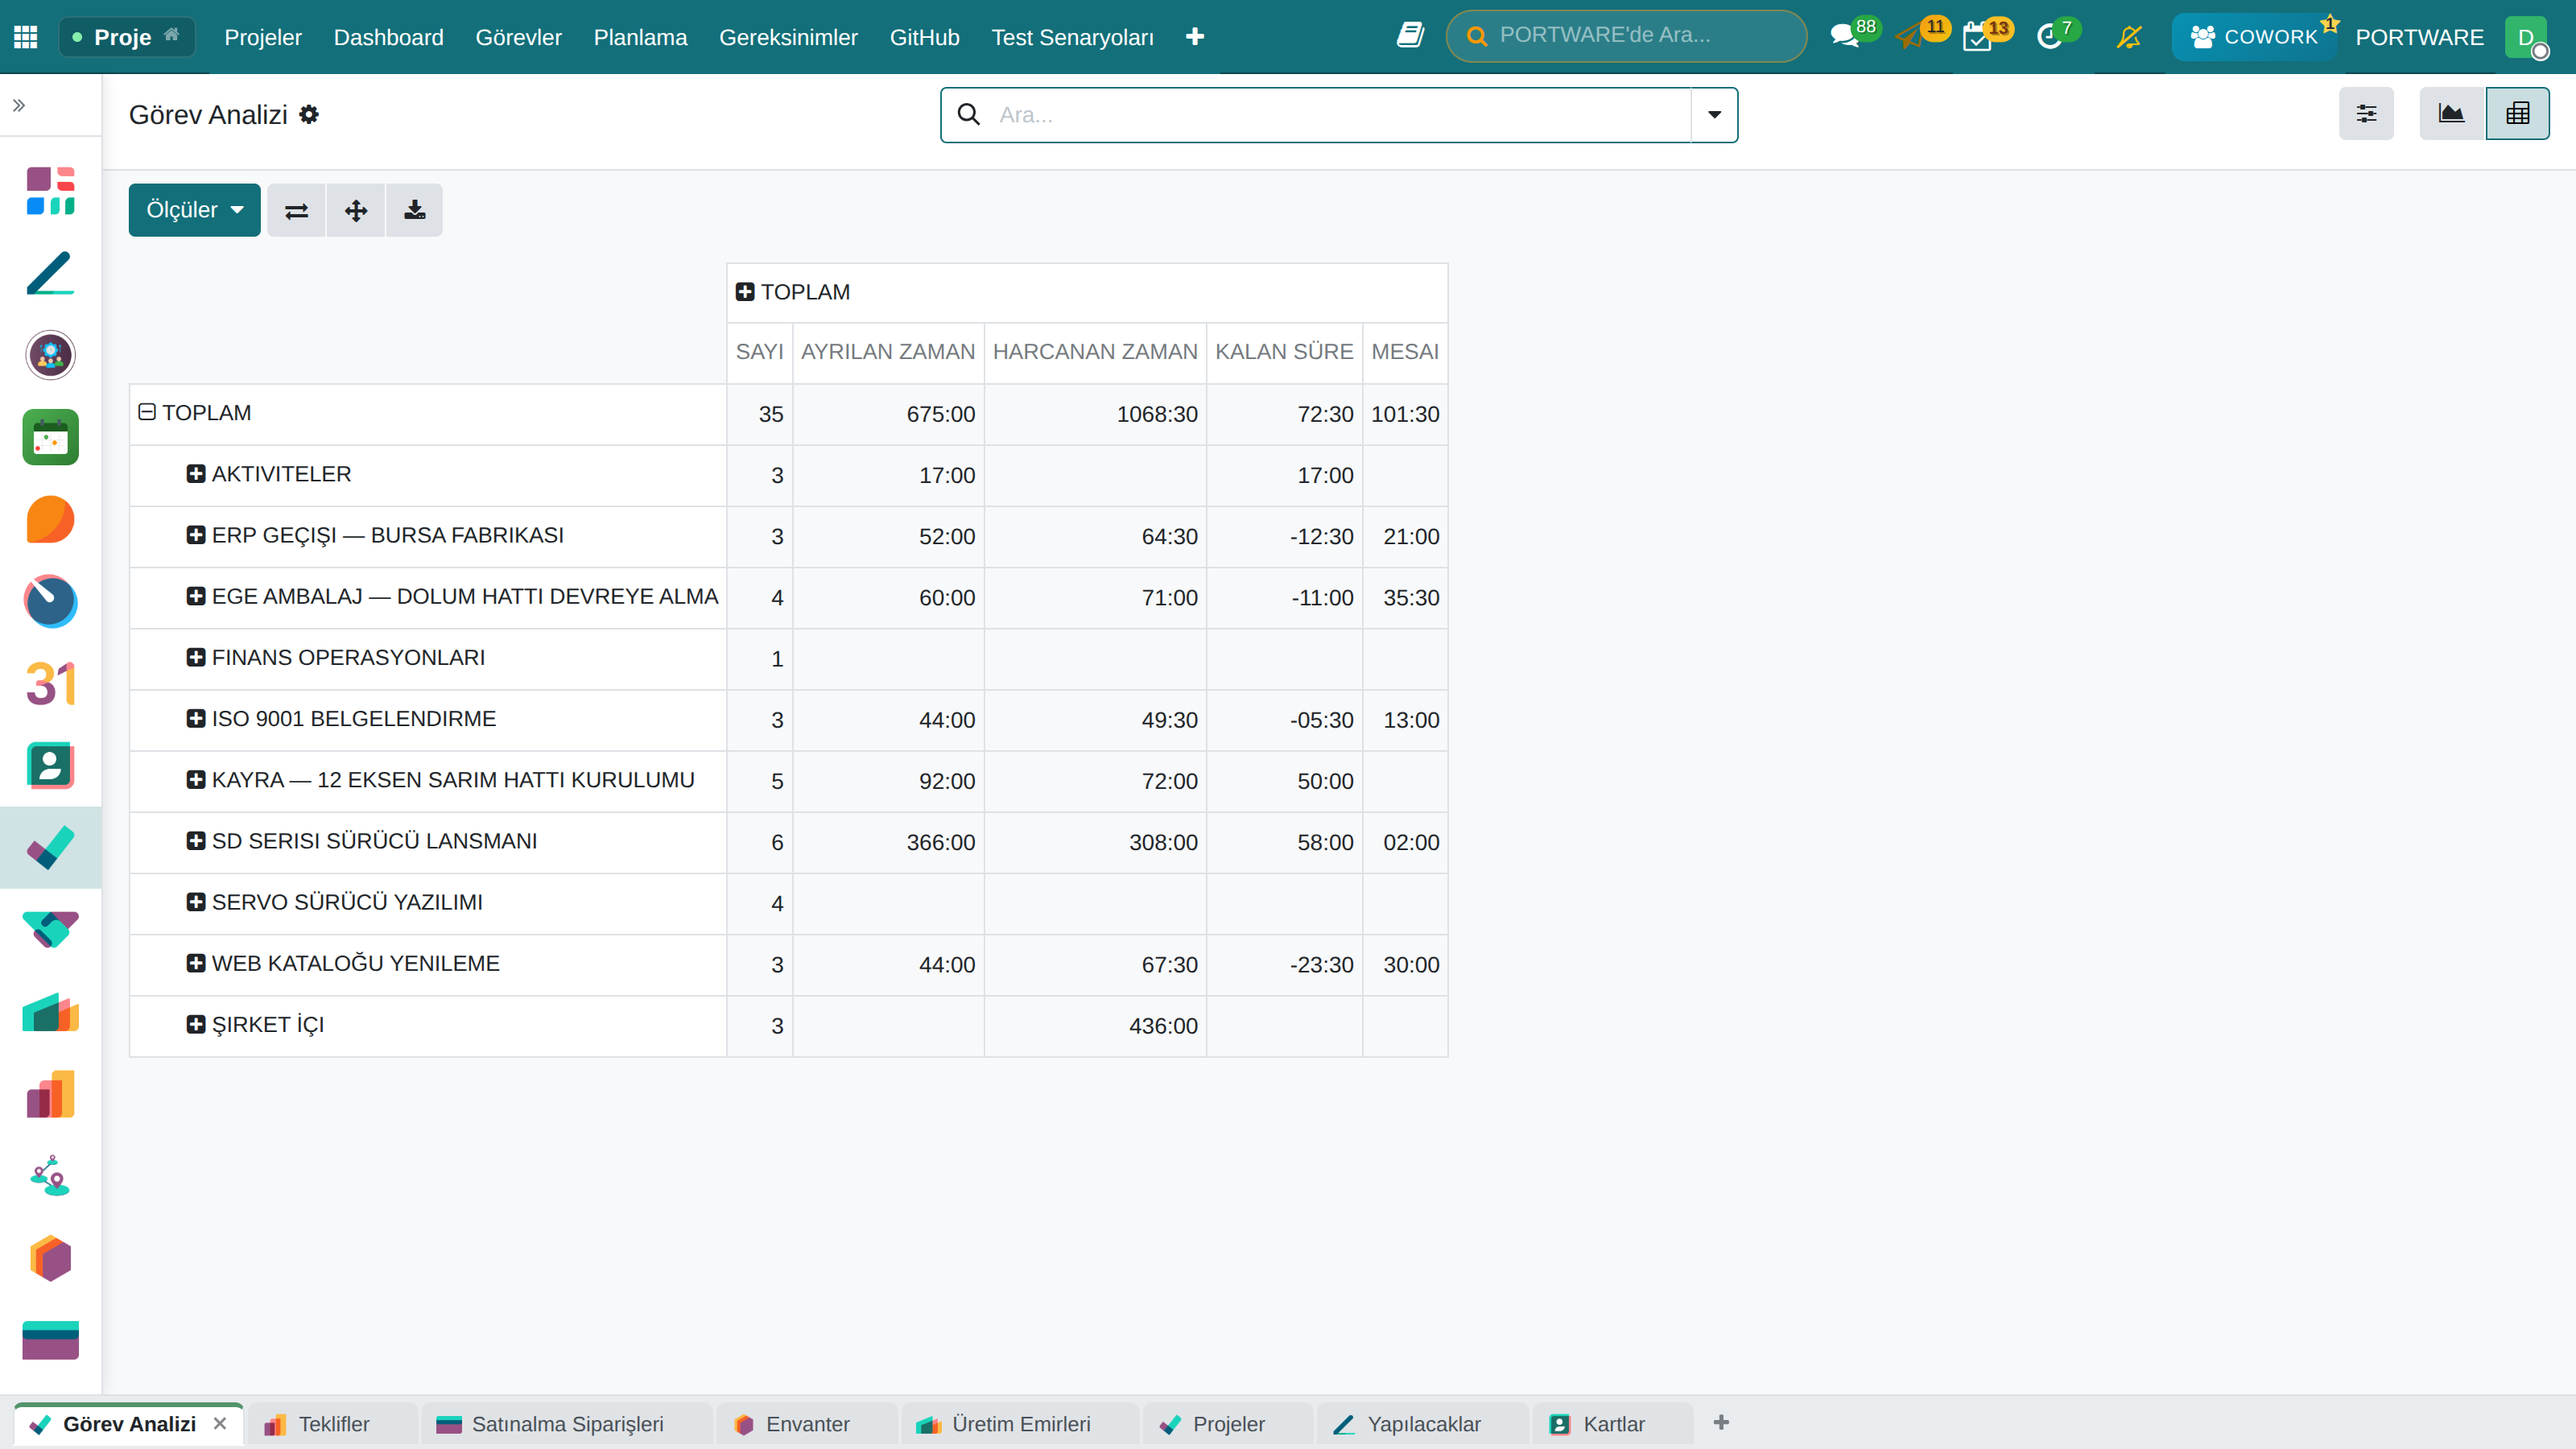The height and width of the screenshot is (1449, 2576).
Task: Open the book documentation icon
Action: (1410, 36)
